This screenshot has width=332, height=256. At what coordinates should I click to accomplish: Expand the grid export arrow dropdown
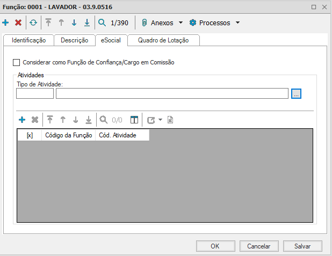point(161,120)
